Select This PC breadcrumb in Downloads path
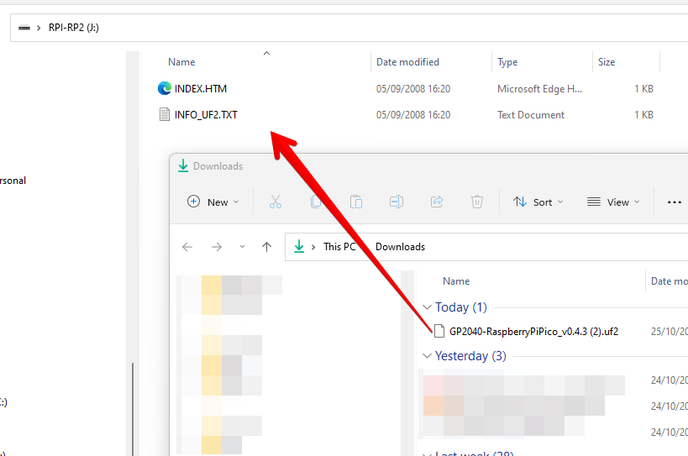 click(x=339, y=247)
